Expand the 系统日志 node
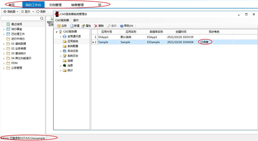Screen dimensions: 258x141 tap(61, 56)
